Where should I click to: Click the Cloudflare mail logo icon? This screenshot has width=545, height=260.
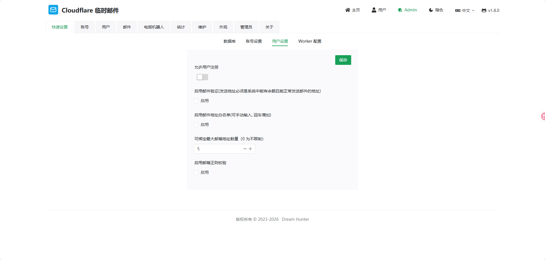53,10
